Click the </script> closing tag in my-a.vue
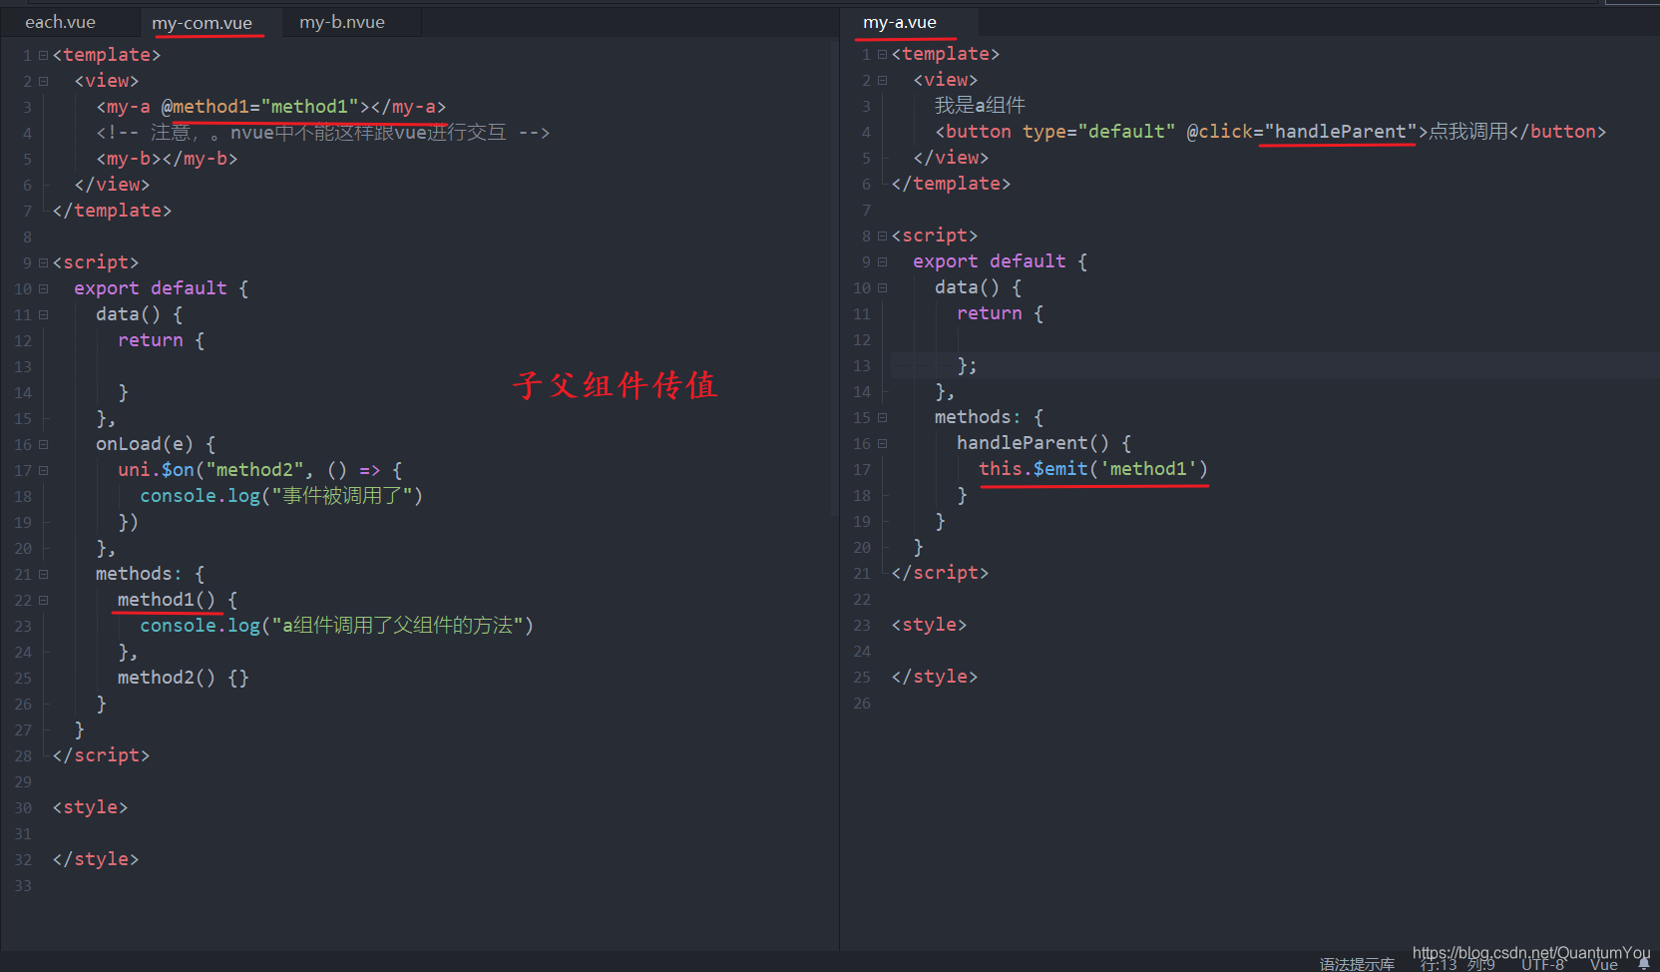1660x972 pixels. point(940,573)
